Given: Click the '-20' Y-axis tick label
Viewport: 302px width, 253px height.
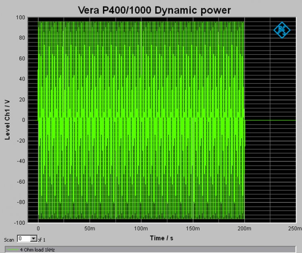Looking at the screenshot, I should (21, 141).
